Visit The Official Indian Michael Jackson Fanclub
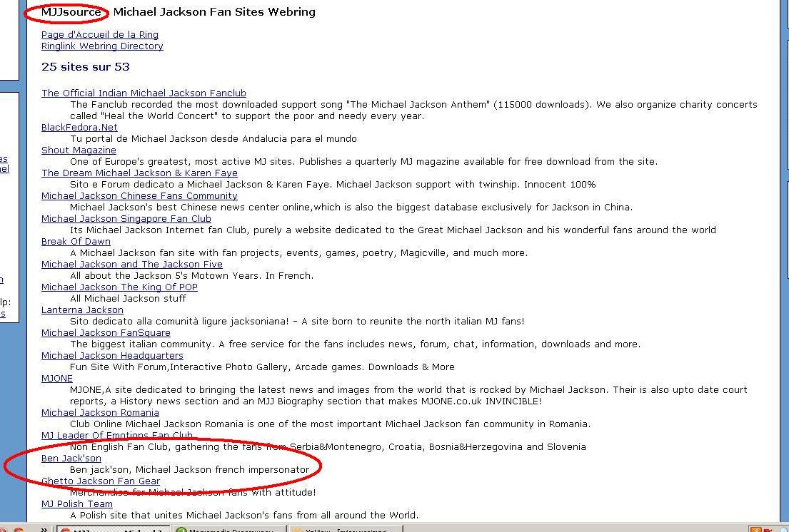 tap(144, 93)
